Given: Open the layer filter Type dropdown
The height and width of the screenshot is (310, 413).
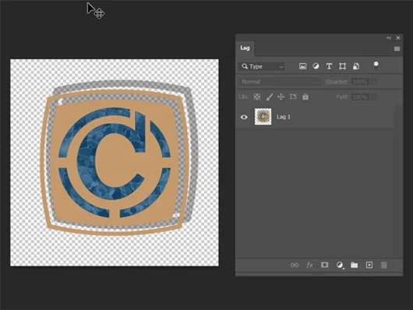Looking at the screenshot, I should (262, 66).
